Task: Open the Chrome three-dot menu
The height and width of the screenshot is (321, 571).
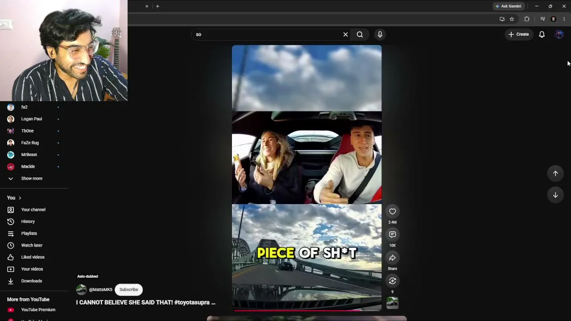Action: (564, 19)
